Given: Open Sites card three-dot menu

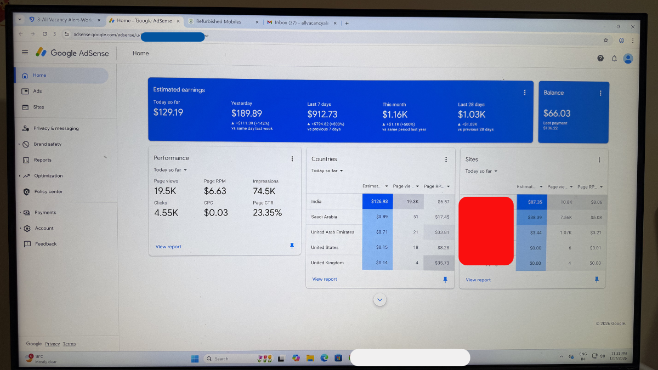Looking at the screenshot, I should click(599, 160).
